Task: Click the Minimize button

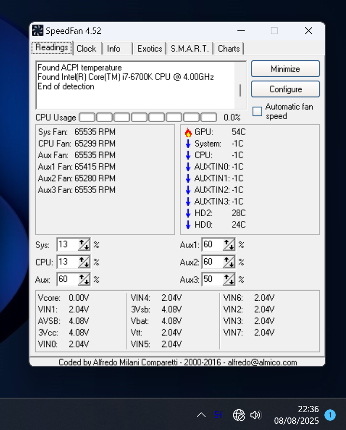Action: click(x=285, y=69)
